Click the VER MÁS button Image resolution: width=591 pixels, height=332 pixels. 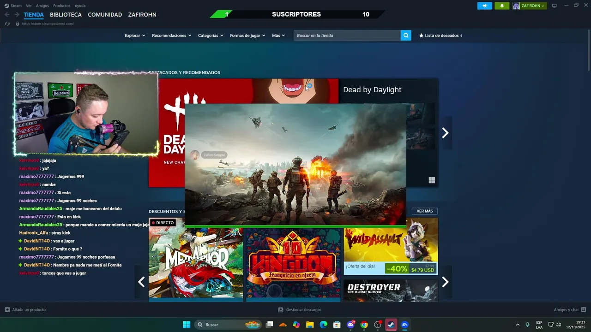[425, 211]
